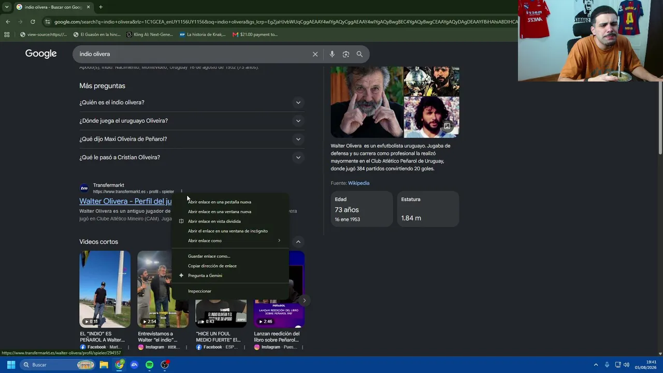Reload the current Google page
The image size is (663, 373).
[33, 22]
